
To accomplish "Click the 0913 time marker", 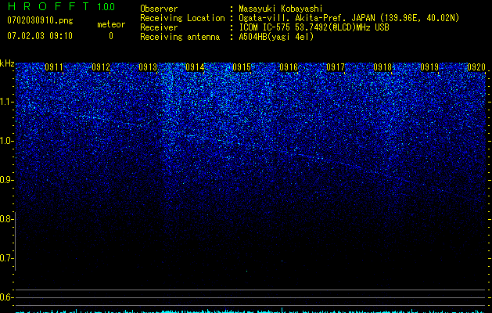I will tap(148, 67).
